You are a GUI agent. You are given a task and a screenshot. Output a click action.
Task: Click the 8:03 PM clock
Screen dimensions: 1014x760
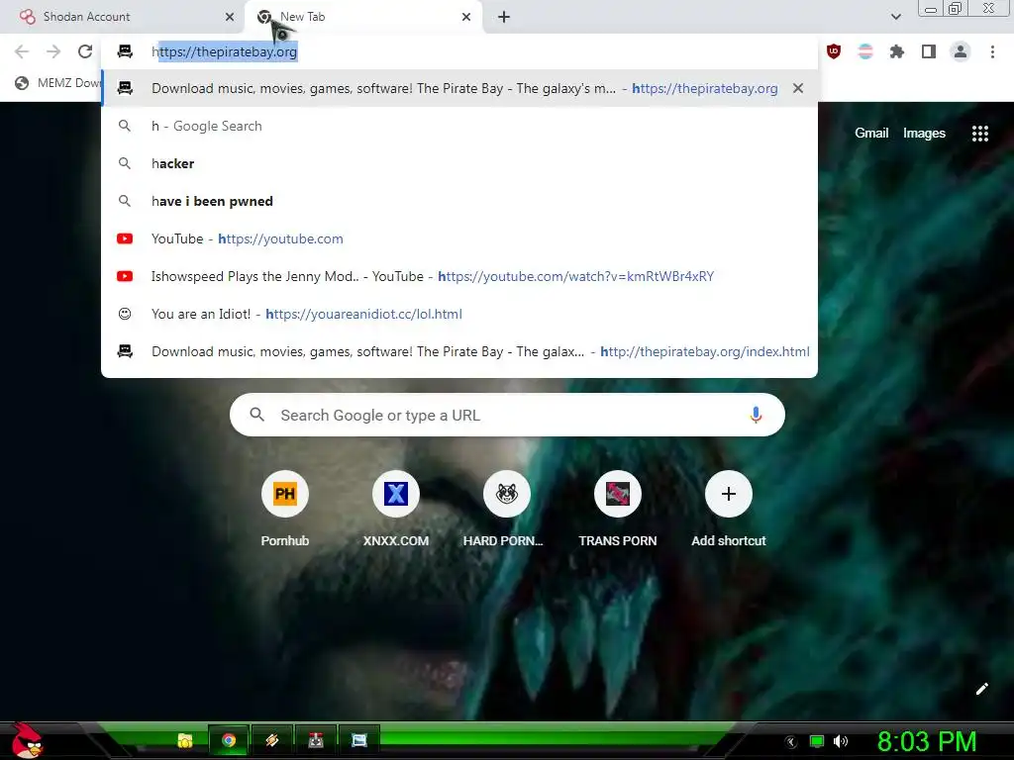[x=927, y=740]
